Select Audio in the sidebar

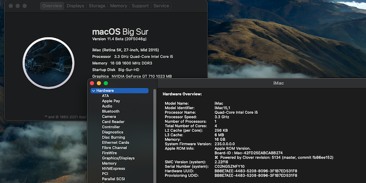pyautogui.click(x=107, y=106)
